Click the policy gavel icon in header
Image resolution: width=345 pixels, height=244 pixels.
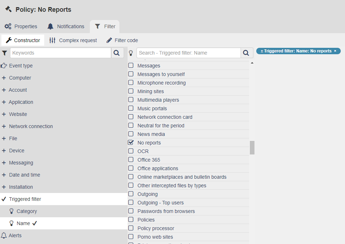tap(9, 9)
